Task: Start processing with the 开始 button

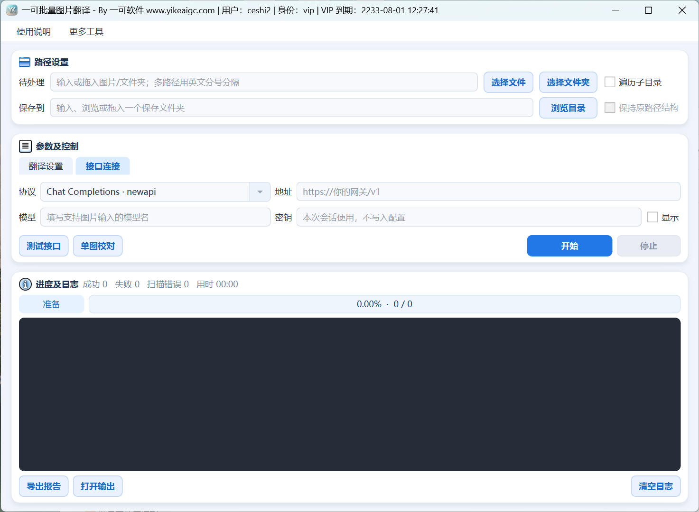Action: coord(569,246)
